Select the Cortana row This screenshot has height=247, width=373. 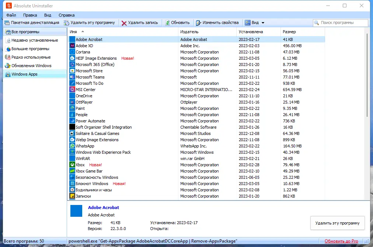196,52
